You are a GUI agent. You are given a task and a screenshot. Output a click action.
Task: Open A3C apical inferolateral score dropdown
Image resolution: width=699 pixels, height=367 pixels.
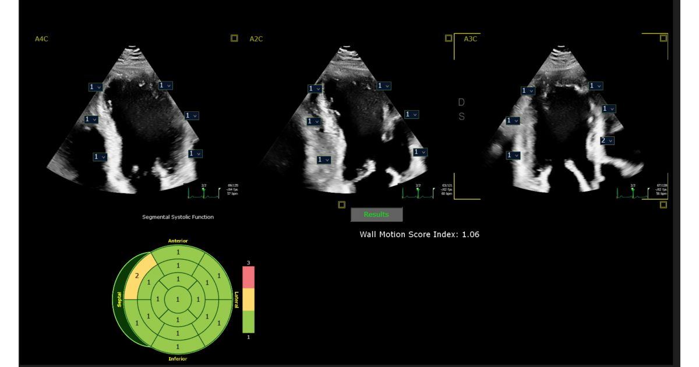528,90
